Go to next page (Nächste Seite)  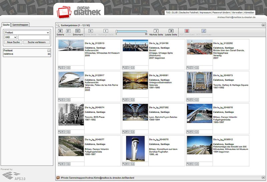click(x=156, y=31)
